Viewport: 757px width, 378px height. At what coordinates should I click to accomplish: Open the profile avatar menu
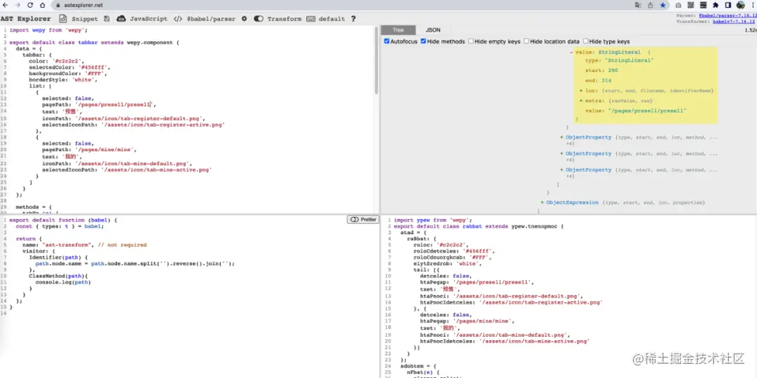(x=741, y=6)
